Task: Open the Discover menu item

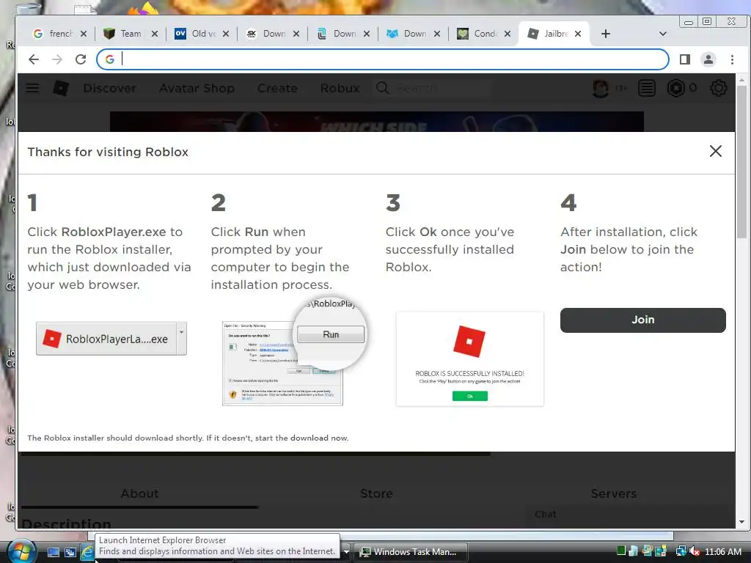Action: [110, 88]
